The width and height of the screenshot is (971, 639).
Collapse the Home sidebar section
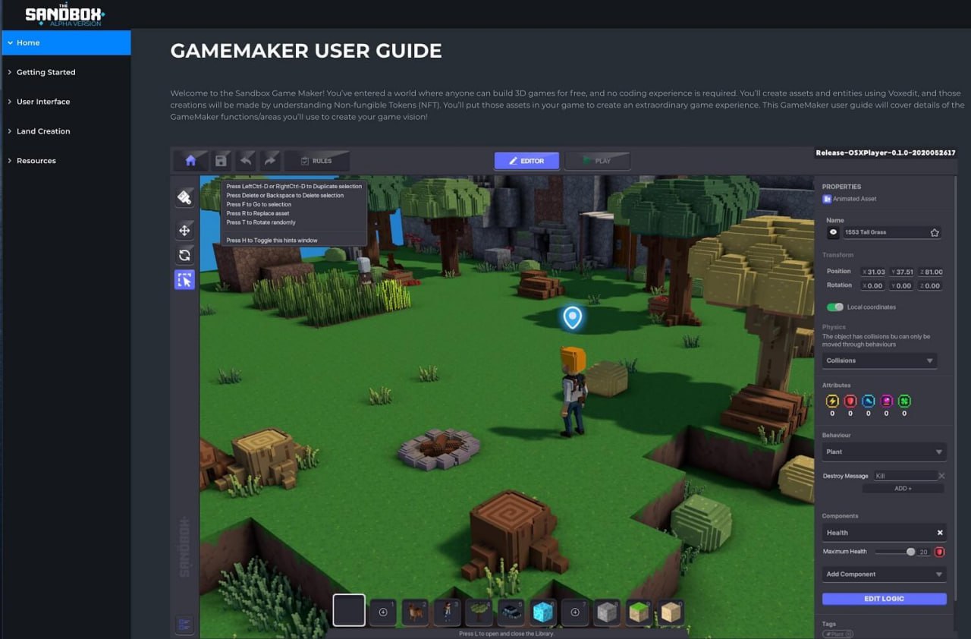pos(66,42)
